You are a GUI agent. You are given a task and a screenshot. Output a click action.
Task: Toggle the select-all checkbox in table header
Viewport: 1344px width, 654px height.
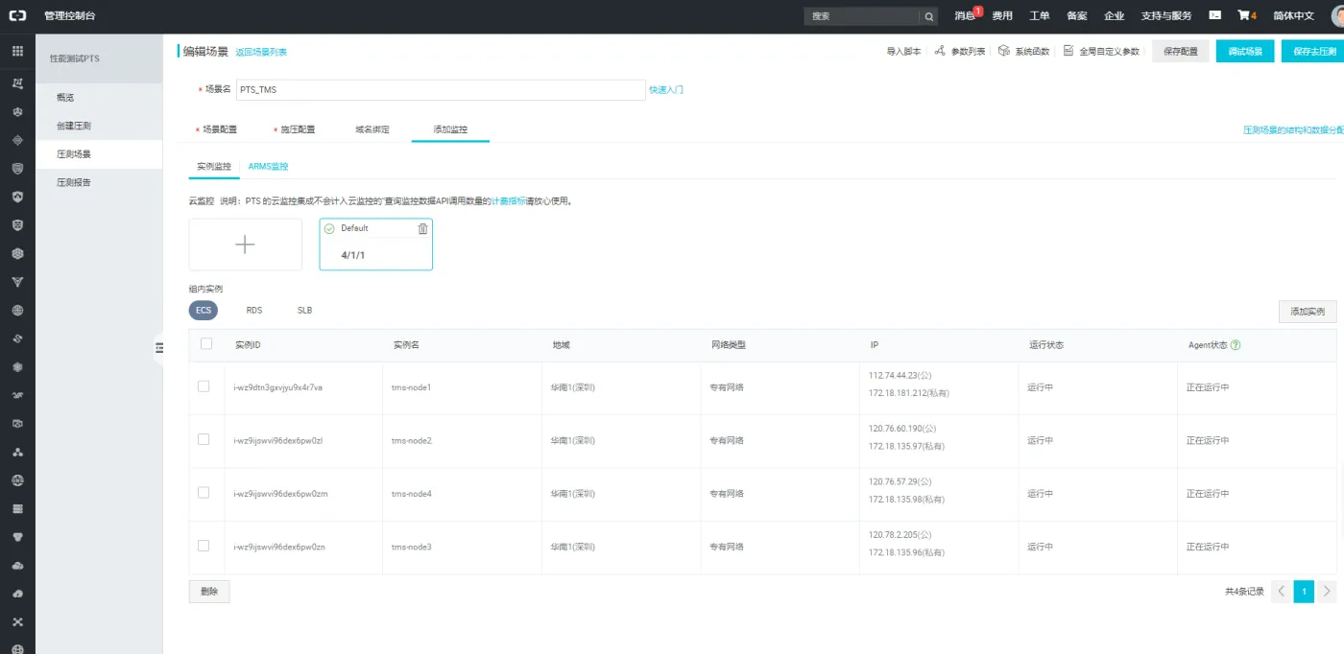coord(206,344)
